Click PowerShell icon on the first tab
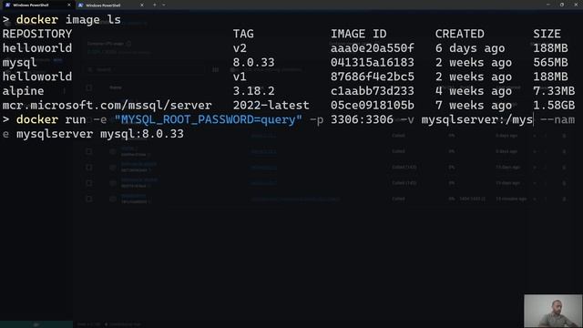The height and width of the screenshot is (328, 583). pyautogui.click(x=7, y=5)
